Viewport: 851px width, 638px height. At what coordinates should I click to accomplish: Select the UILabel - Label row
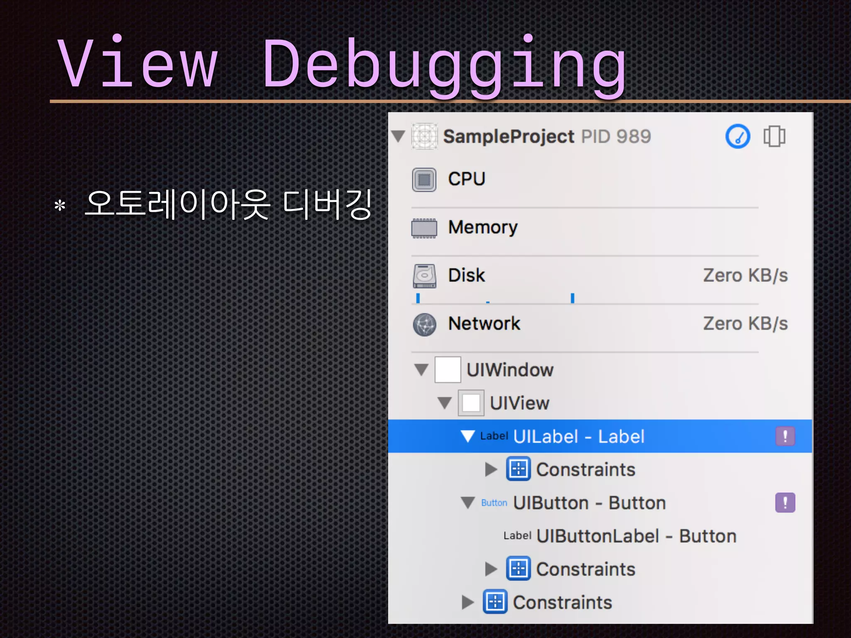[579, 437]
